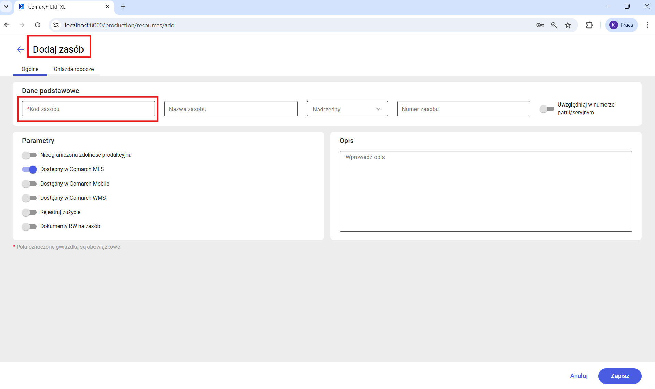
Task: Toggle Uwzględniaj w numerze partii/seryjnym switch
Action: click(547, 109)
